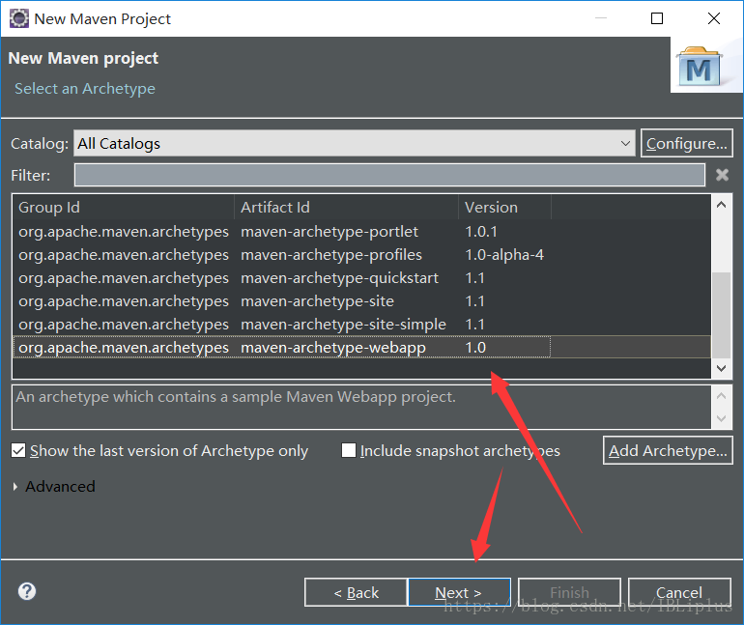Enable Include snapshot archetypes checkbox
The height and width of the screenshot is (625, 744).
(x=349, y=450)
